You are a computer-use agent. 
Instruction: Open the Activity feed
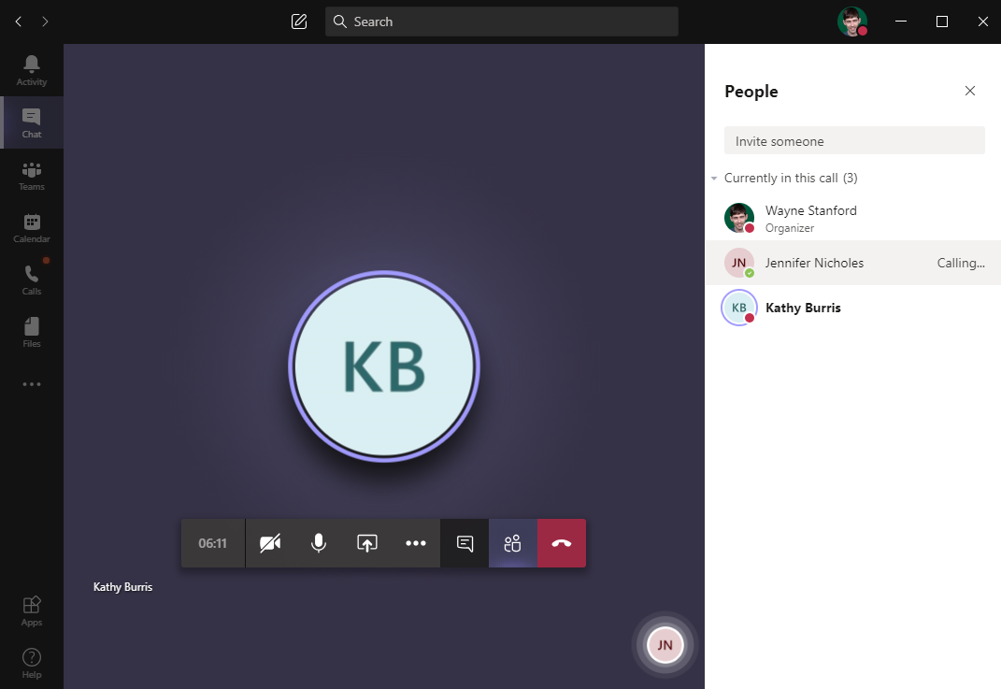point(32,70)
